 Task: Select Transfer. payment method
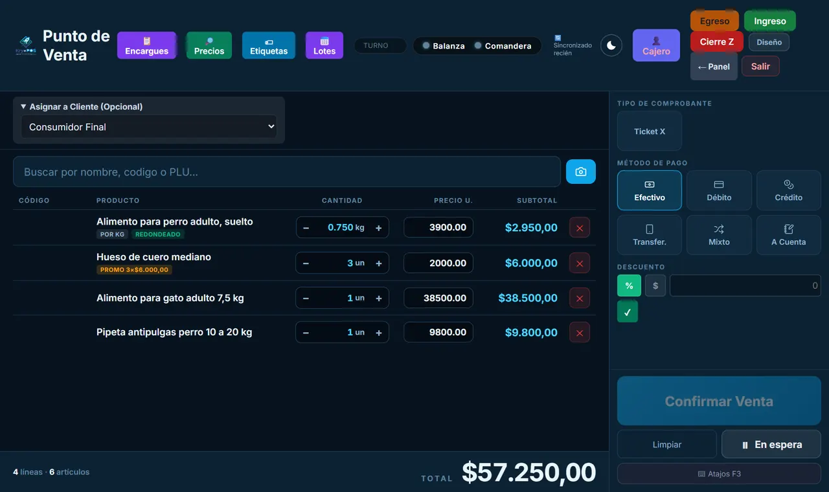pyautogui.click(x=650, y=235)
